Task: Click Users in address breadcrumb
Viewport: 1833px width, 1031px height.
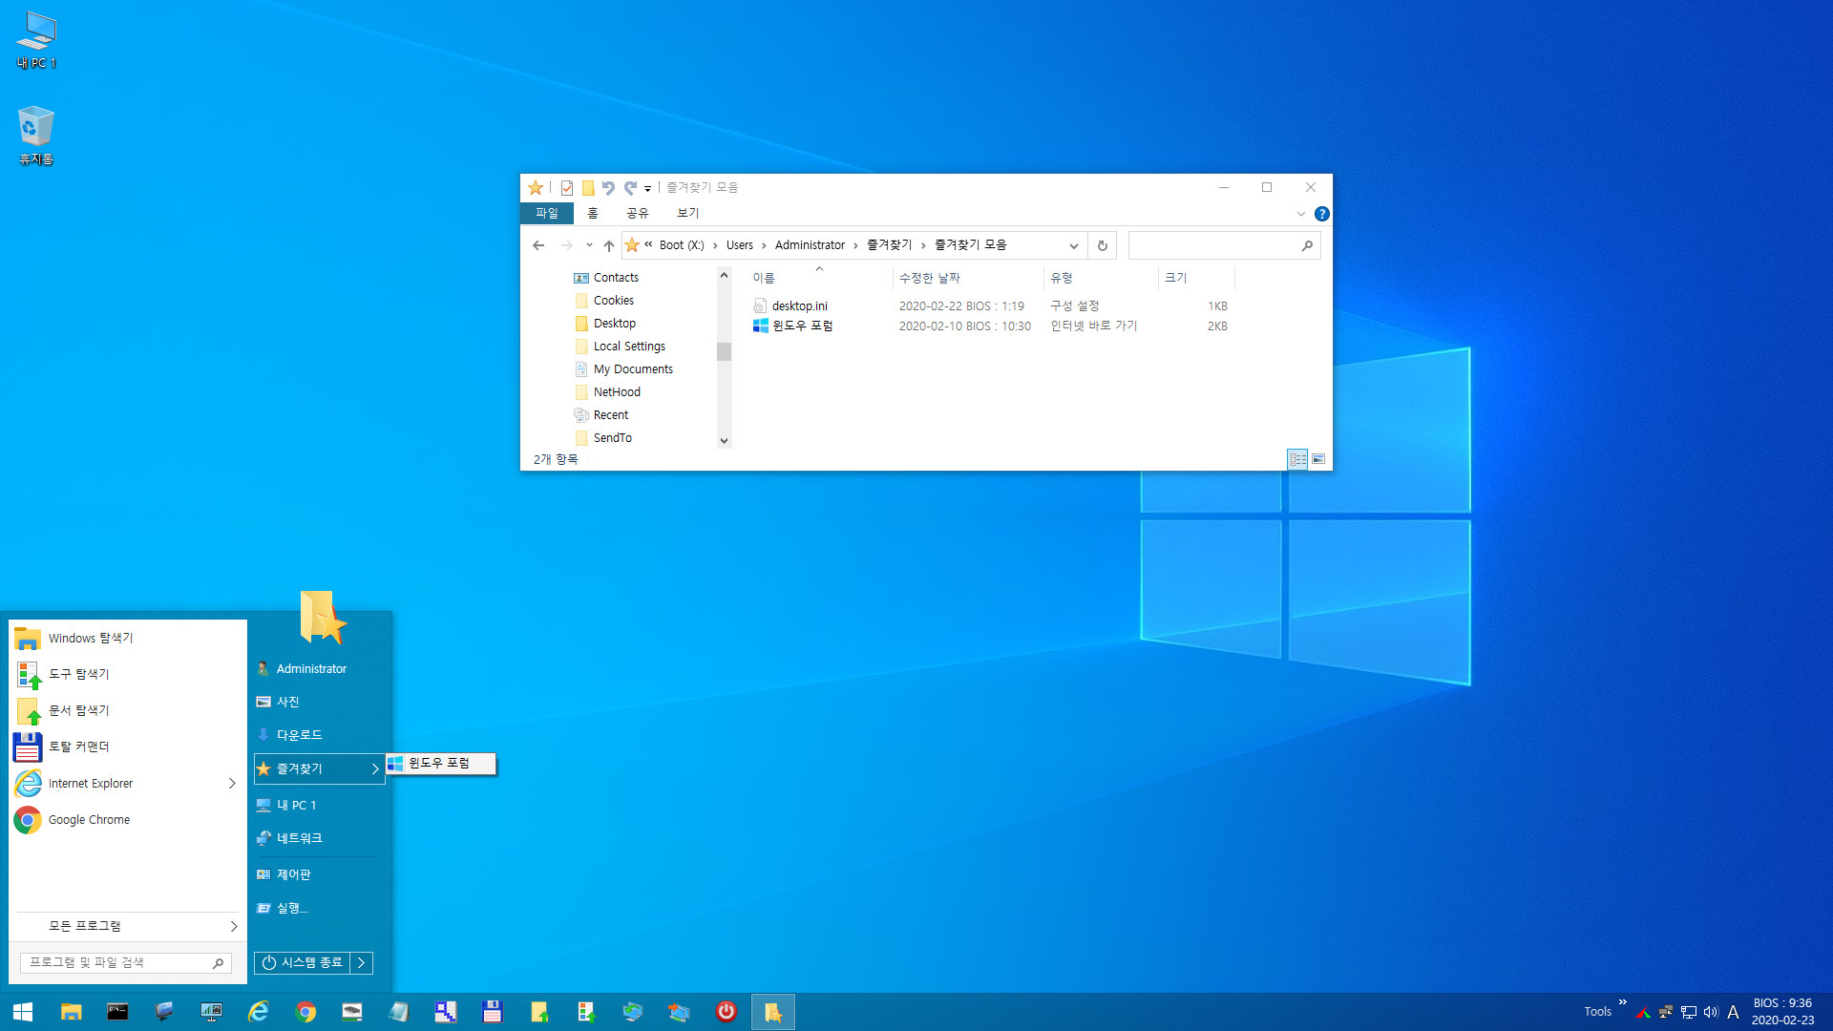Action: (x=740, y=245)
